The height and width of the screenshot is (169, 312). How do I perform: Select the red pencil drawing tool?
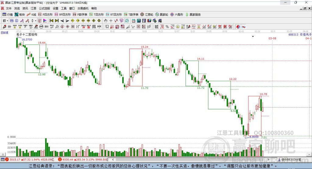(4, 27)
